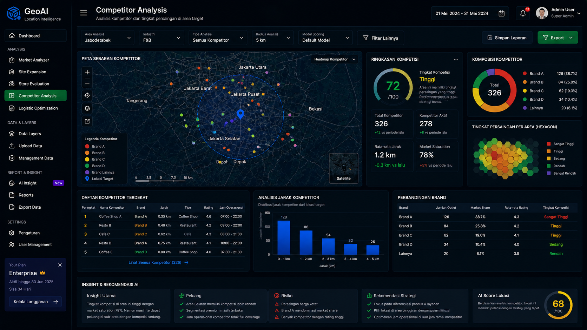
Task: Recenter map with the locate target icon
Action: 87,95
